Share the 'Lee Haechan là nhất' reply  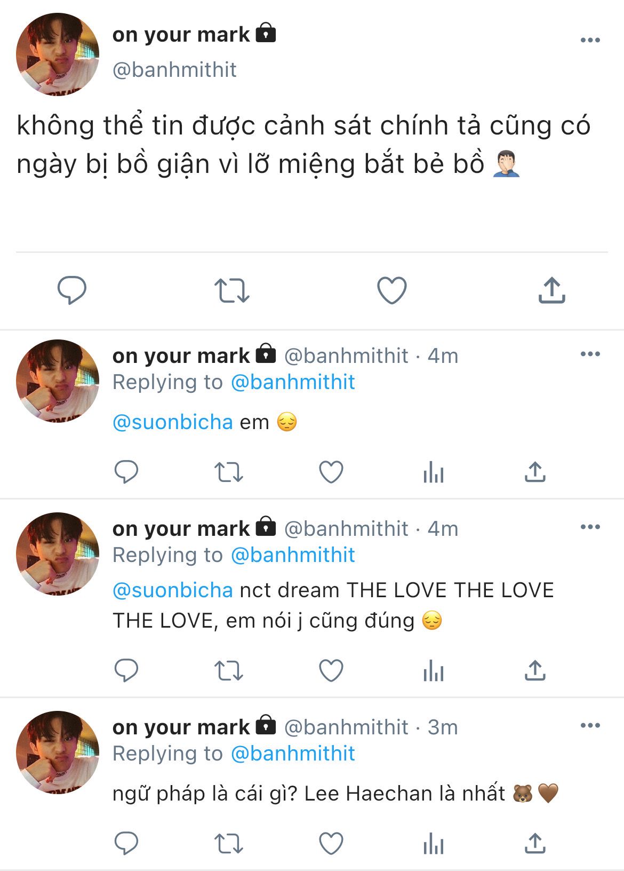pyautogui.click(x=534, y=844)
